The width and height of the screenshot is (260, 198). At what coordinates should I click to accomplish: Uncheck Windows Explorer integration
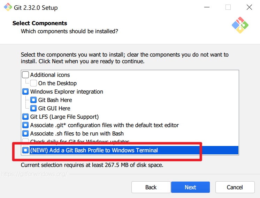pos(25,91)
